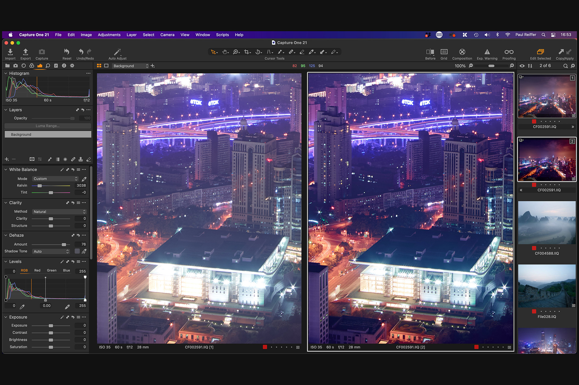Select the Erase Mask tool in Layers
This screenshot has width=579, height=385.
89,159
